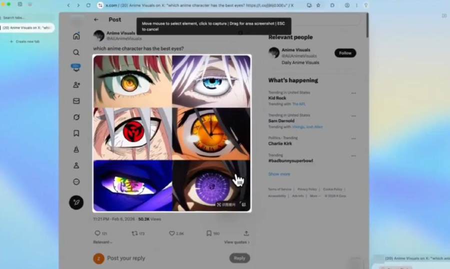Click the page's vertical scrollbar
Screen dimensions: 450x269
click(367, 25)
